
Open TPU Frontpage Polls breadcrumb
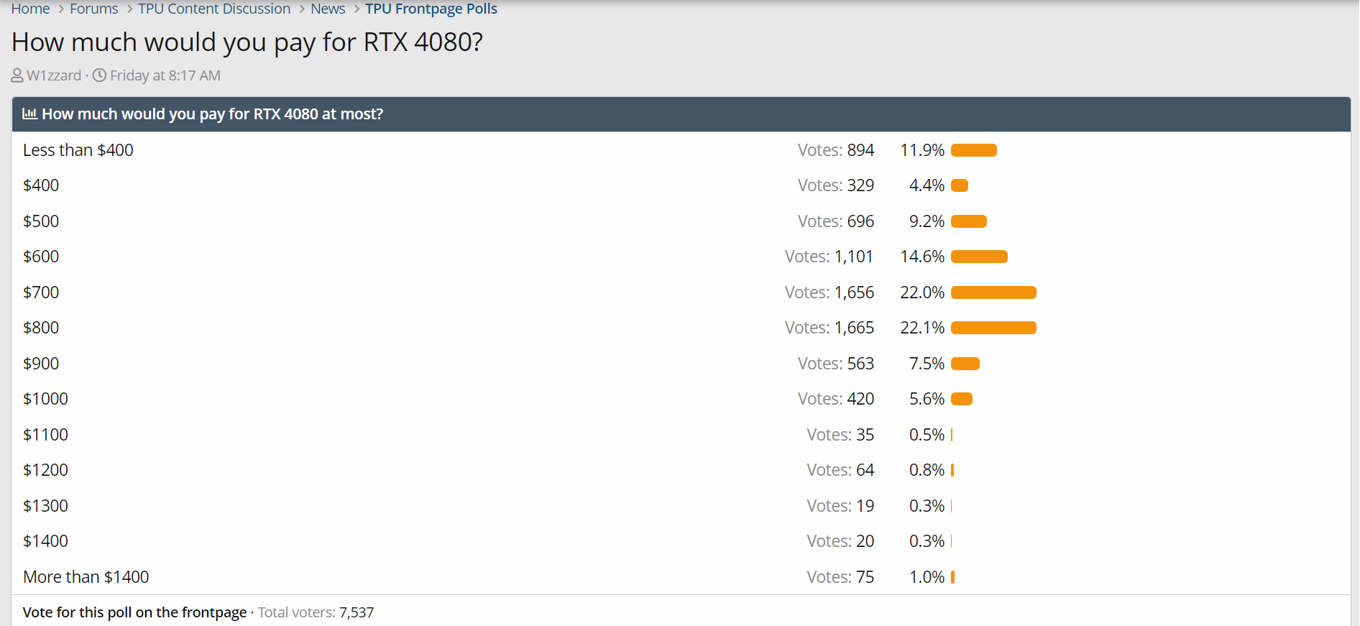431,9
